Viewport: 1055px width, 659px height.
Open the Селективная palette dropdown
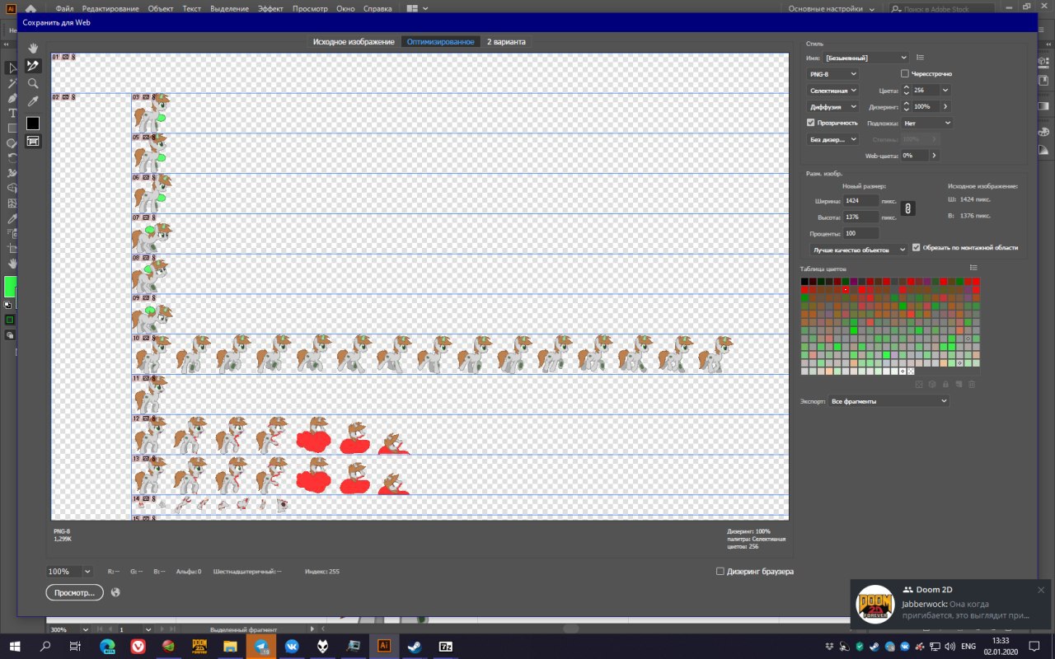click(832, 91)
